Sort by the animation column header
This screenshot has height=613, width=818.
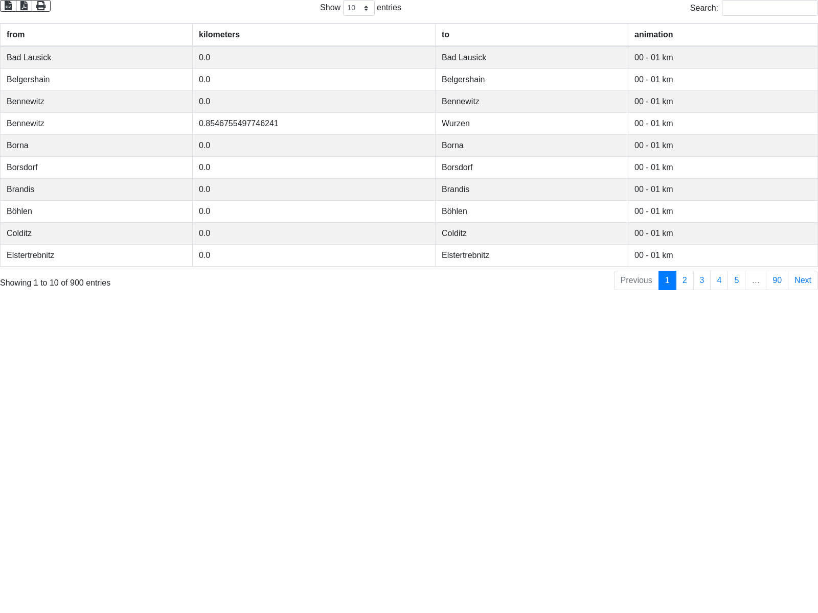[653, 35]
